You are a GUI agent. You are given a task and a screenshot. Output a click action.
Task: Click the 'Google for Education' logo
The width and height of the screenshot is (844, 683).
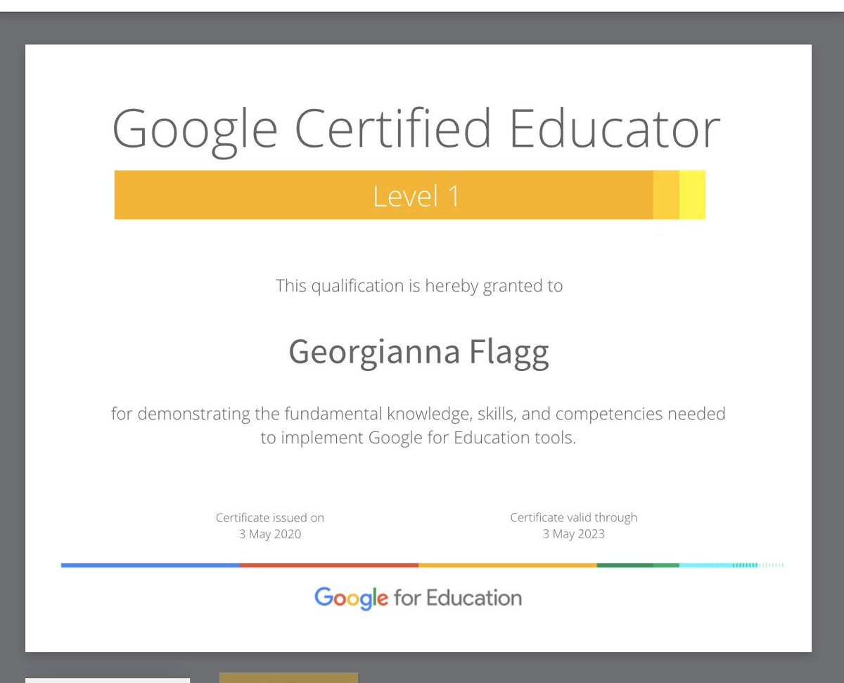point(418,599)
